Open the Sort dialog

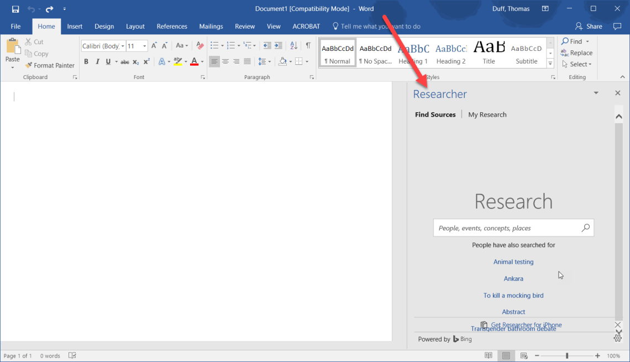293,45
